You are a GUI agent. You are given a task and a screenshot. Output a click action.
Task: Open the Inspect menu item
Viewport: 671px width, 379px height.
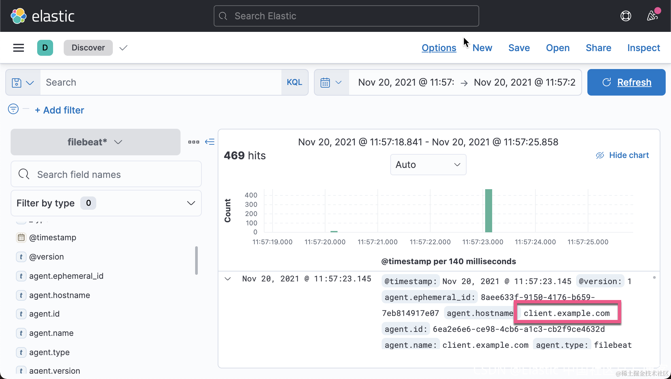(x=643, y=48)
